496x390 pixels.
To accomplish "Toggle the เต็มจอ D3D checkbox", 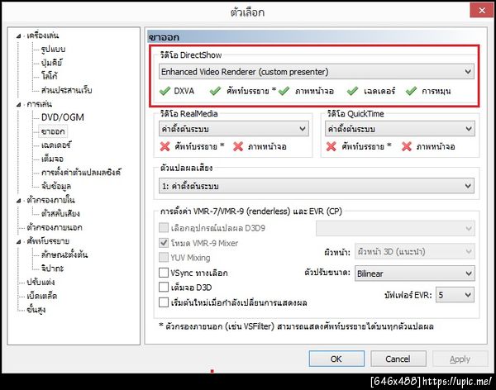I will point(164,288).
